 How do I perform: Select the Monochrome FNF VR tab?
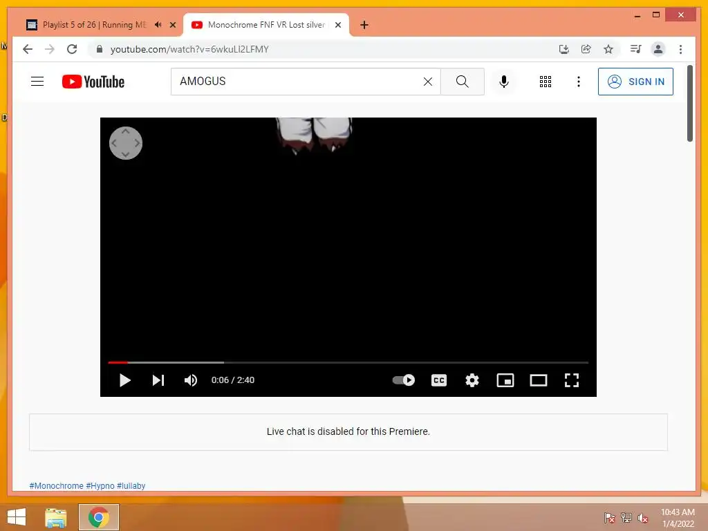tap(266, 25)
